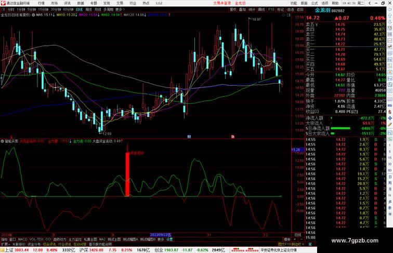Select the 主力监控 indicator tab
The width and height of the screenshot is (393, 253).
tap(75, 239)
